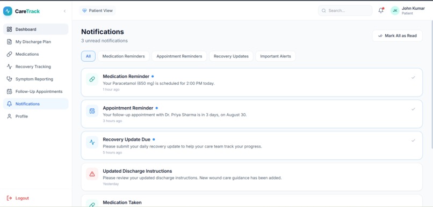Click the '5 hours ago' timestamp
Screen dimensions: 433x207
coord(112,152)
